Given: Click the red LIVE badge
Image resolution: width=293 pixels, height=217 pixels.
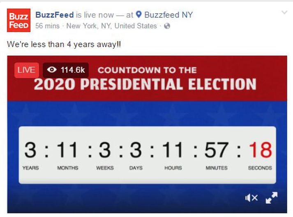Looking at the screenshot, I should point(27,70).
